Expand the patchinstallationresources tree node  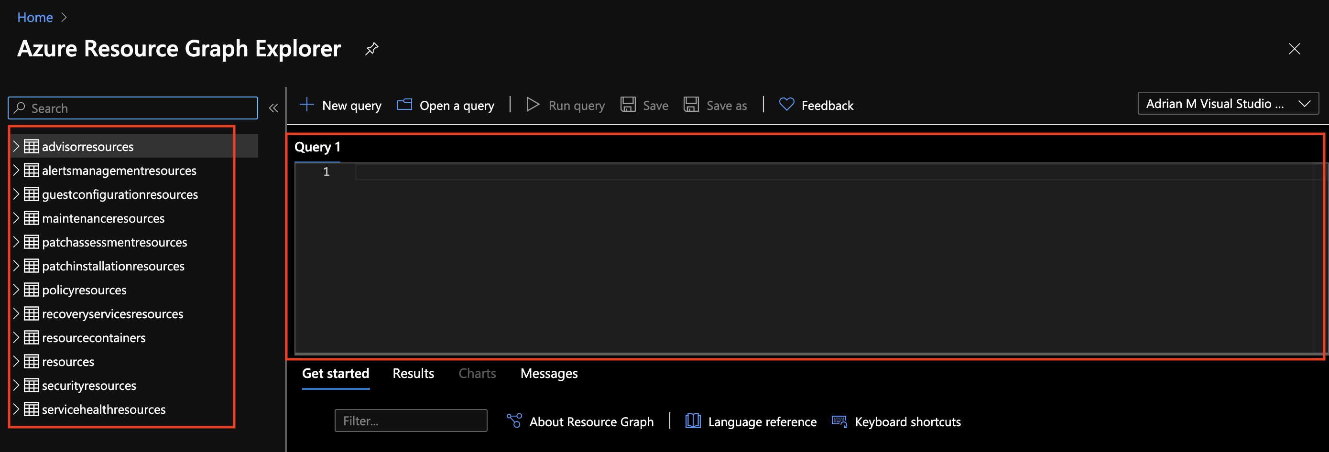point(16,266)
